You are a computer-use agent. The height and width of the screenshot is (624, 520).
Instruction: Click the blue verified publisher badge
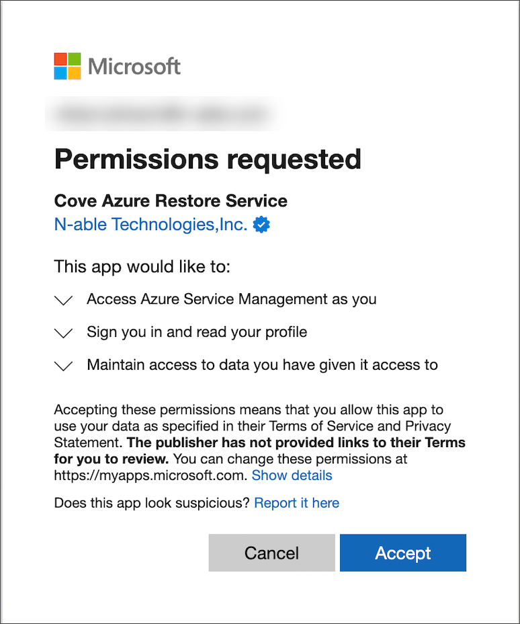pos(261,225)
